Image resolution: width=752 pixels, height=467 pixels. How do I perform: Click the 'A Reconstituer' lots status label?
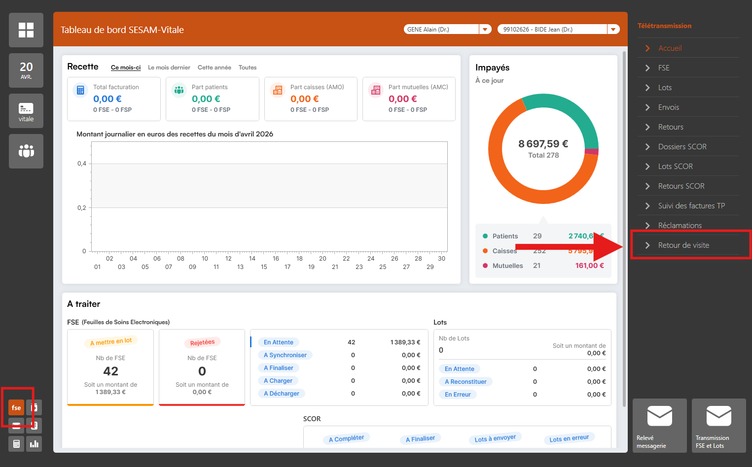(466, 382)
